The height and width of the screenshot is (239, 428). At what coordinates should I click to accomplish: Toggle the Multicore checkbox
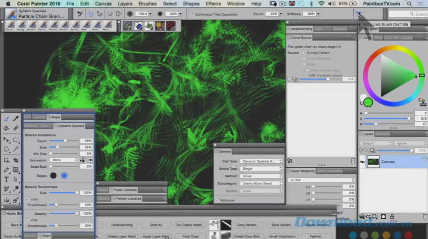click(x=218, y=200)
